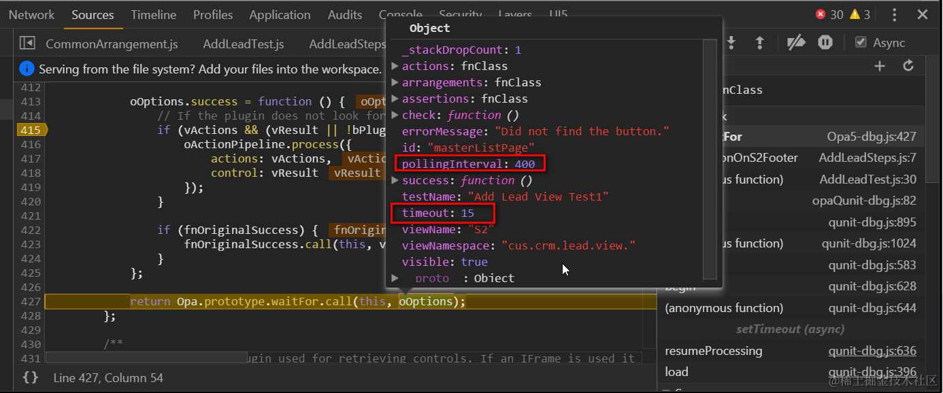The width and height of the screenshot is (943, 393).
Task: Open the Timeline tab
Action: click(x=154, y=14)
